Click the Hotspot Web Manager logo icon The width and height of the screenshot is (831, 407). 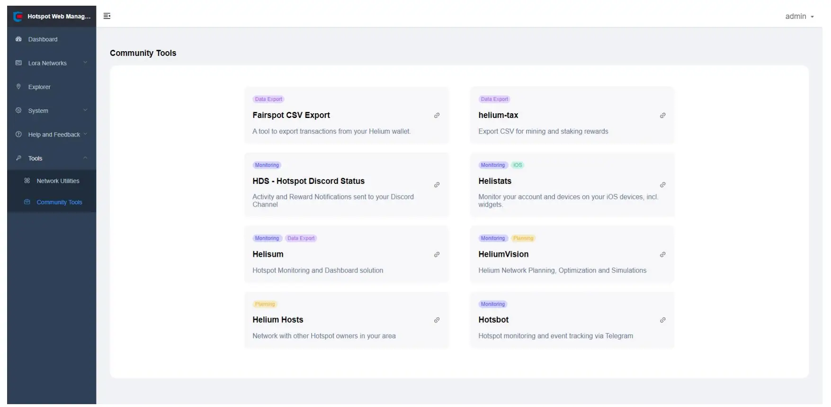pos(18,17)
